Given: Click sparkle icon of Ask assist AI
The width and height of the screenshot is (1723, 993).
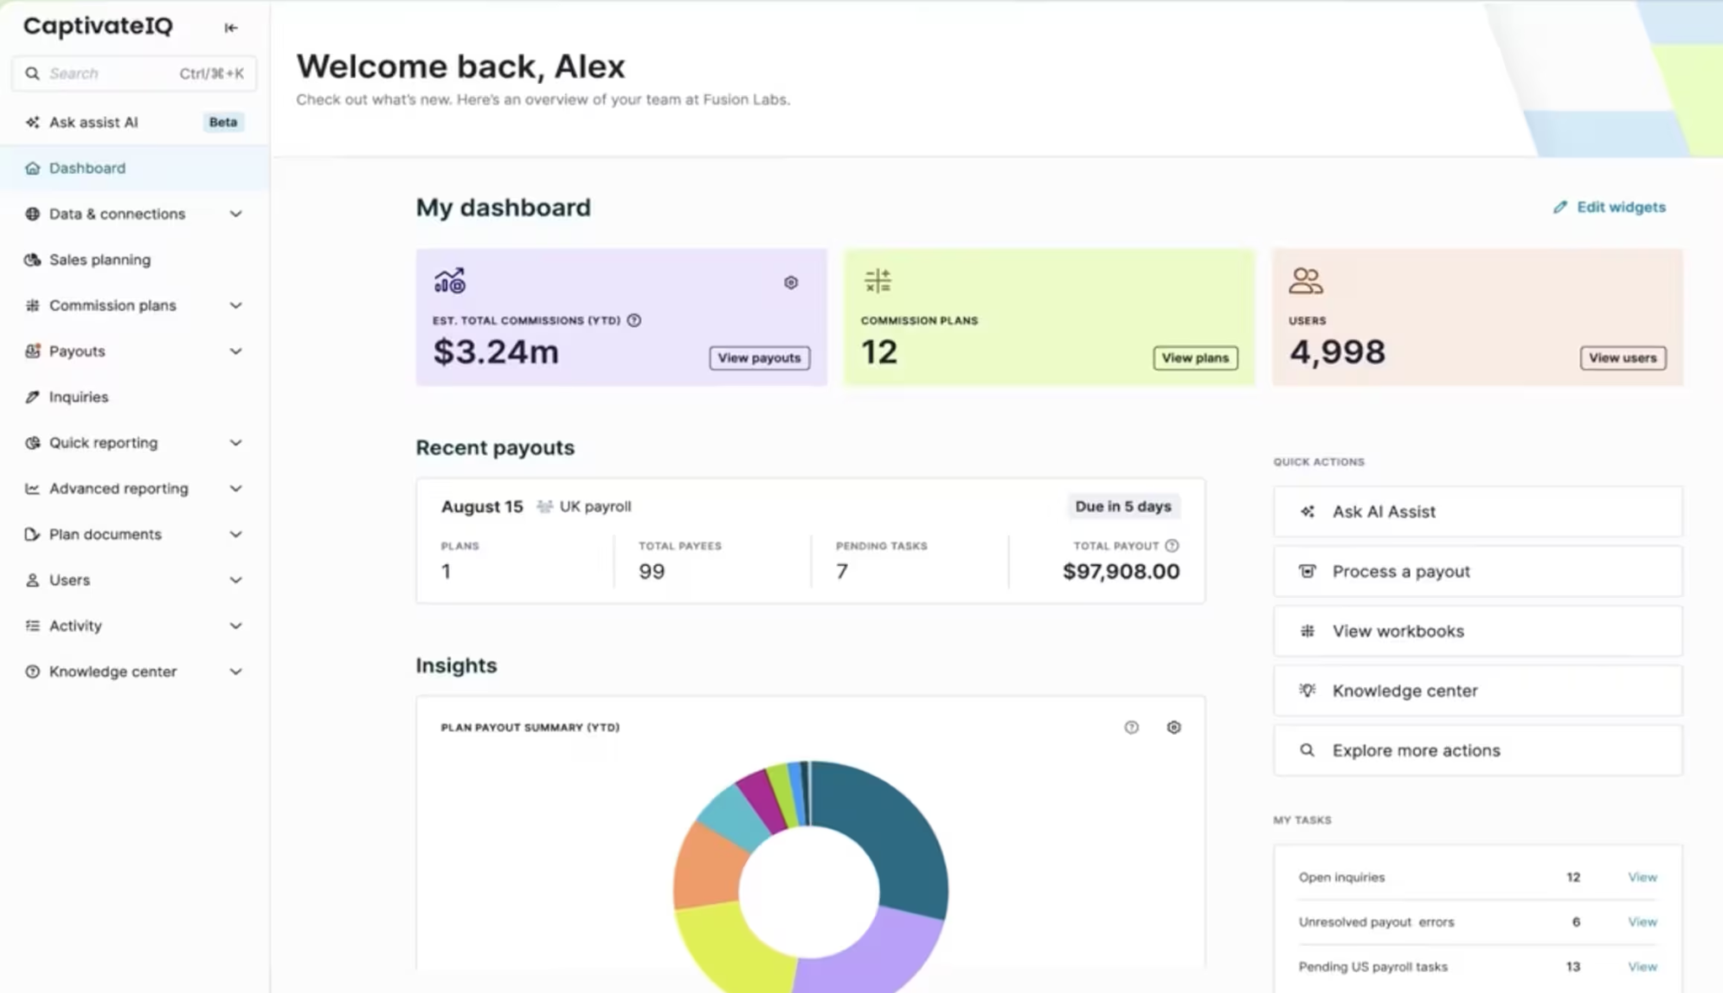Looking at the screenshot, I should [32, 122].
